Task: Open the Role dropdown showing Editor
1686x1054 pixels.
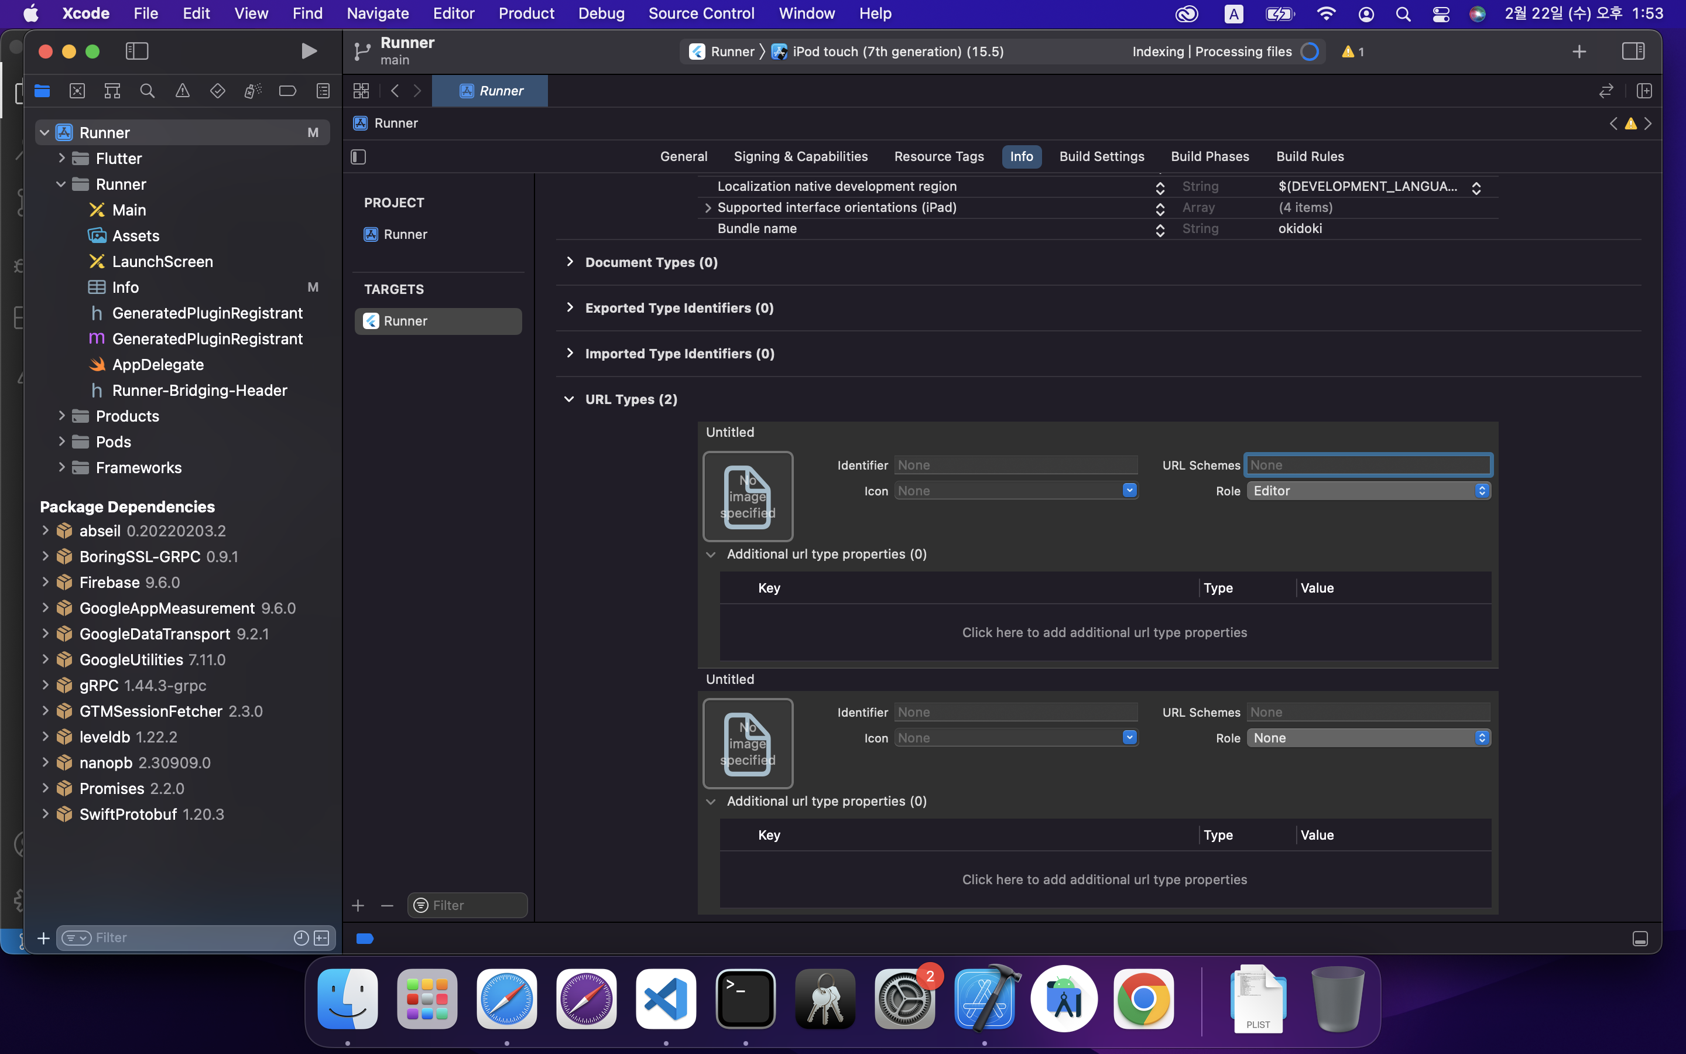Action: point(1368,491)
